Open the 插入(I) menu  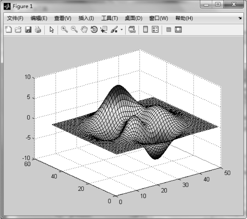click(86, 19)
